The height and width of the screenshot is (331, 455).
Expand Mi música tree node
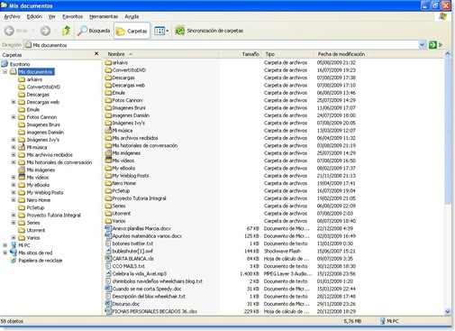tap(14, 147)
